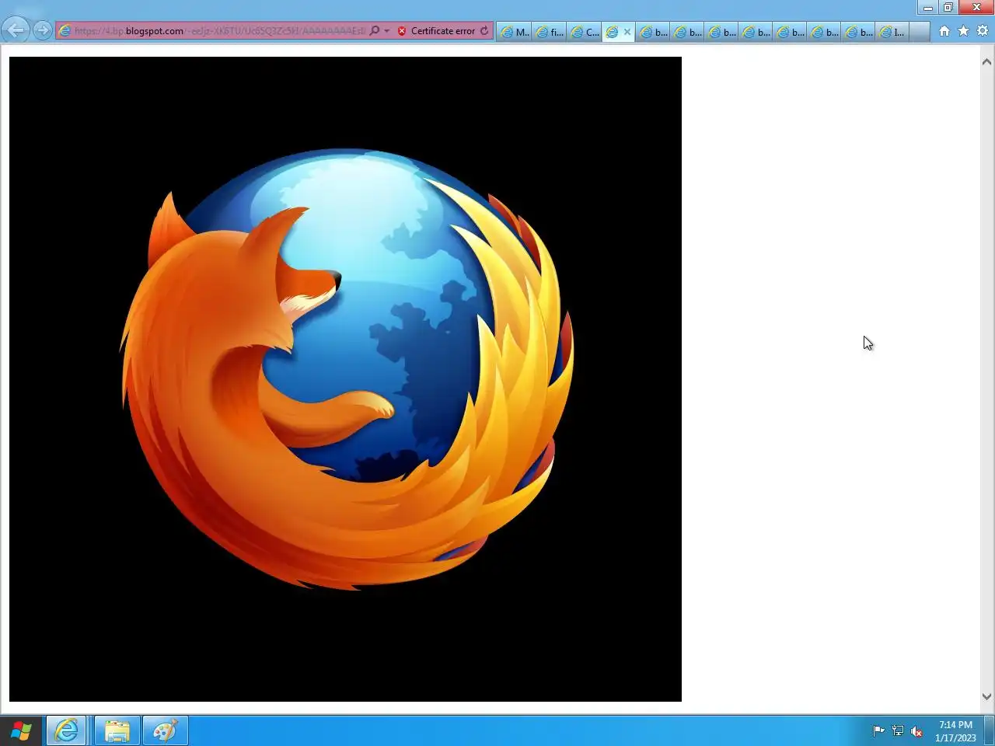Click the scroll down arrow of the page
The width and height of the screenshot is (995, 746).
987,697
